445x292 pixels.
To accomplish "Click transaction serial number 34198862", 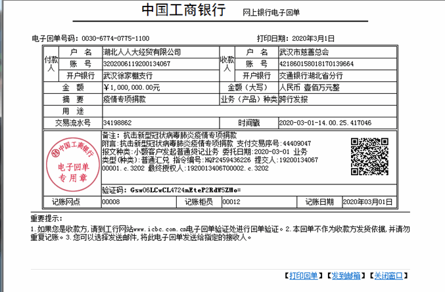I will pos(118,123).
